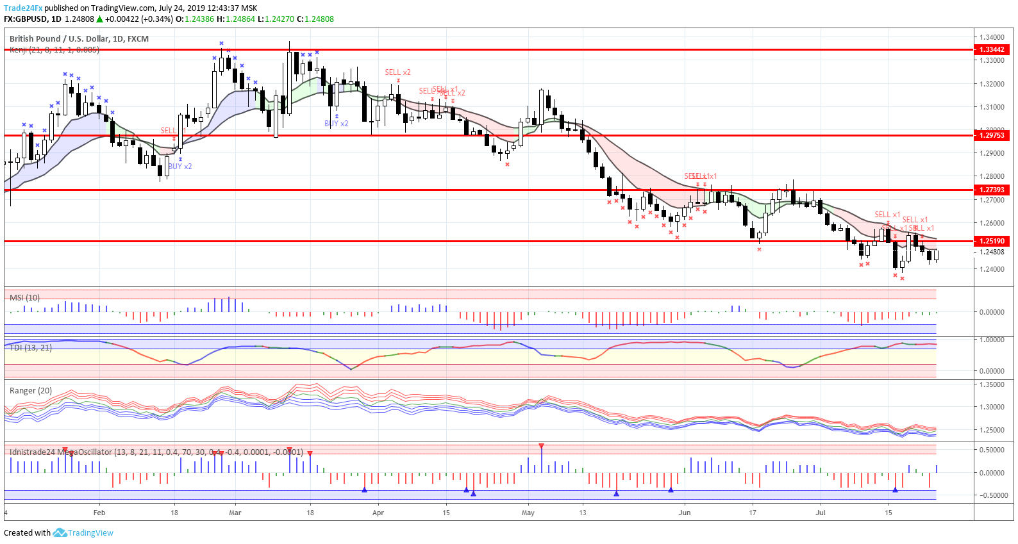Click the Trade24Fx author link
This screenshot has width=1018, height=544.
coord(23,8)
